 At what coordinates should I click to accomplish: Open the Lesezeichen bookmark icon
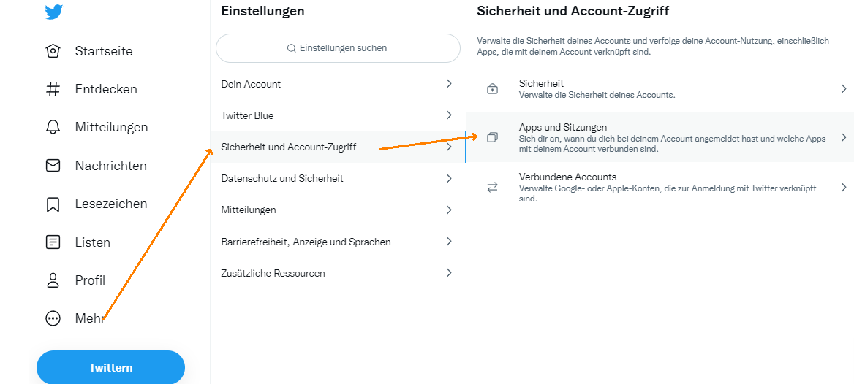coord(53,204)
